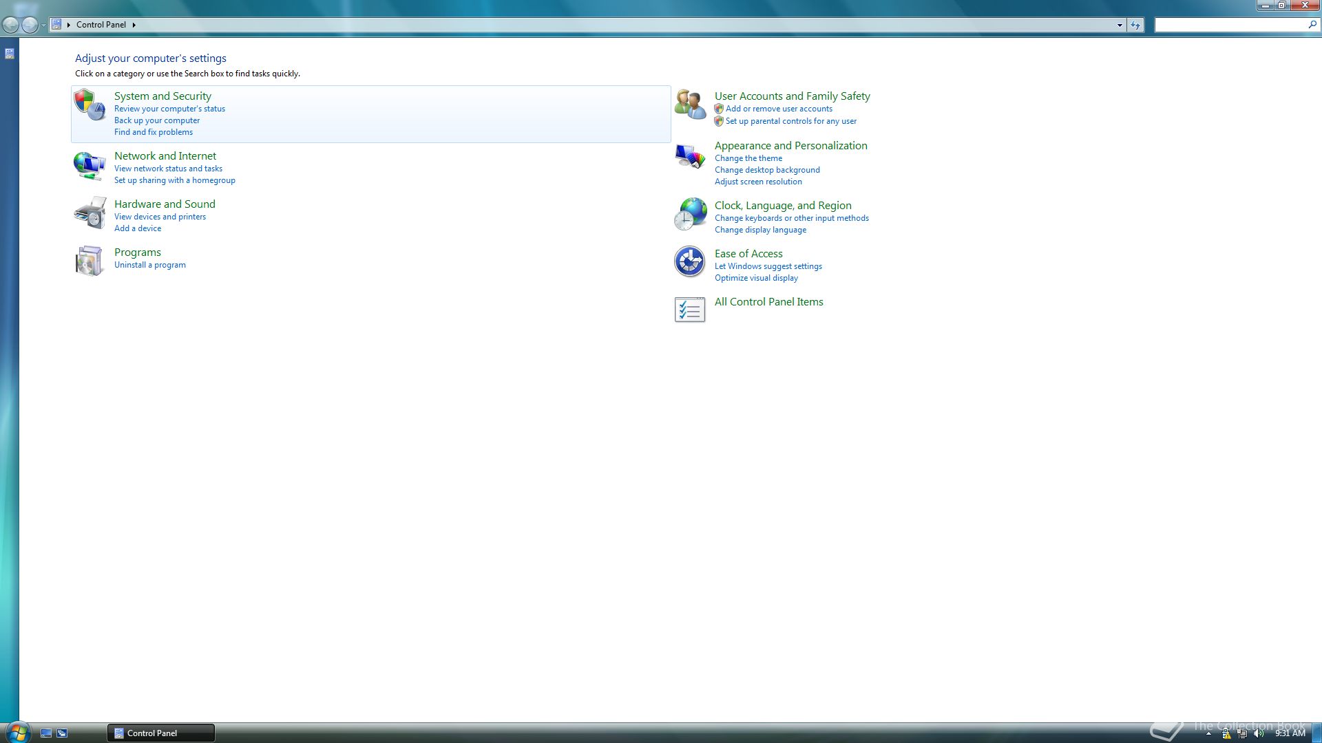Expand the arrow before Control Panel breadcrumb
This screenshot has width=1322, height=743.
click(x=69, y=25)
